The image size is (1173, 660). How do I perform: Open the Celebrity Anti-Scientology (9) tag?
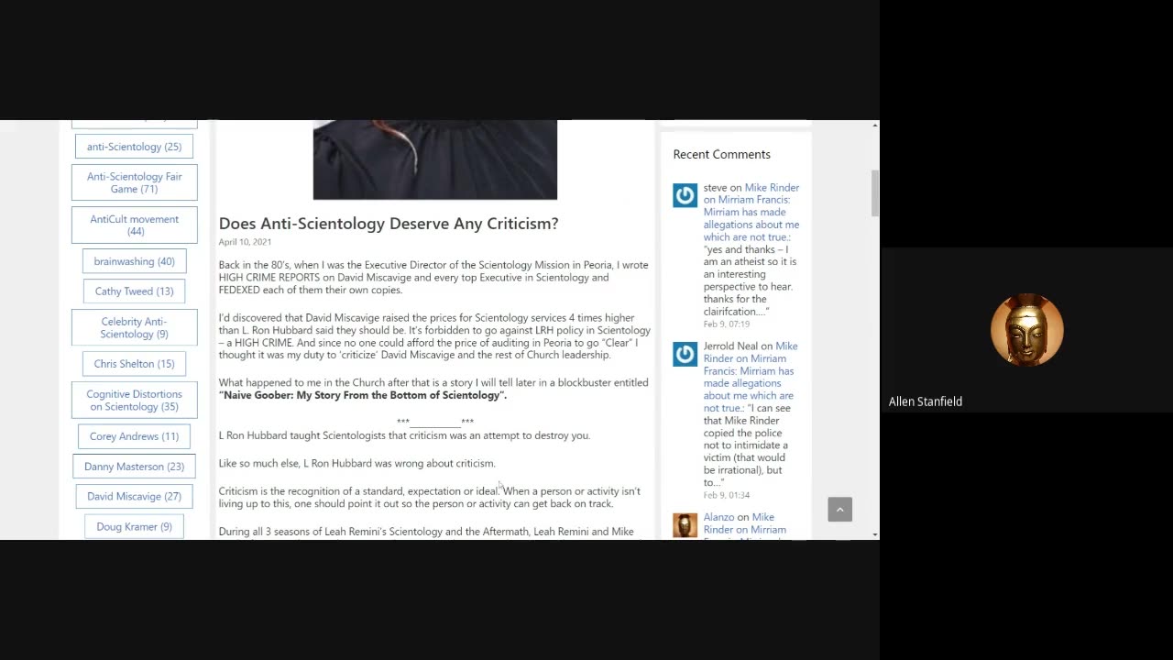(134, 328)
